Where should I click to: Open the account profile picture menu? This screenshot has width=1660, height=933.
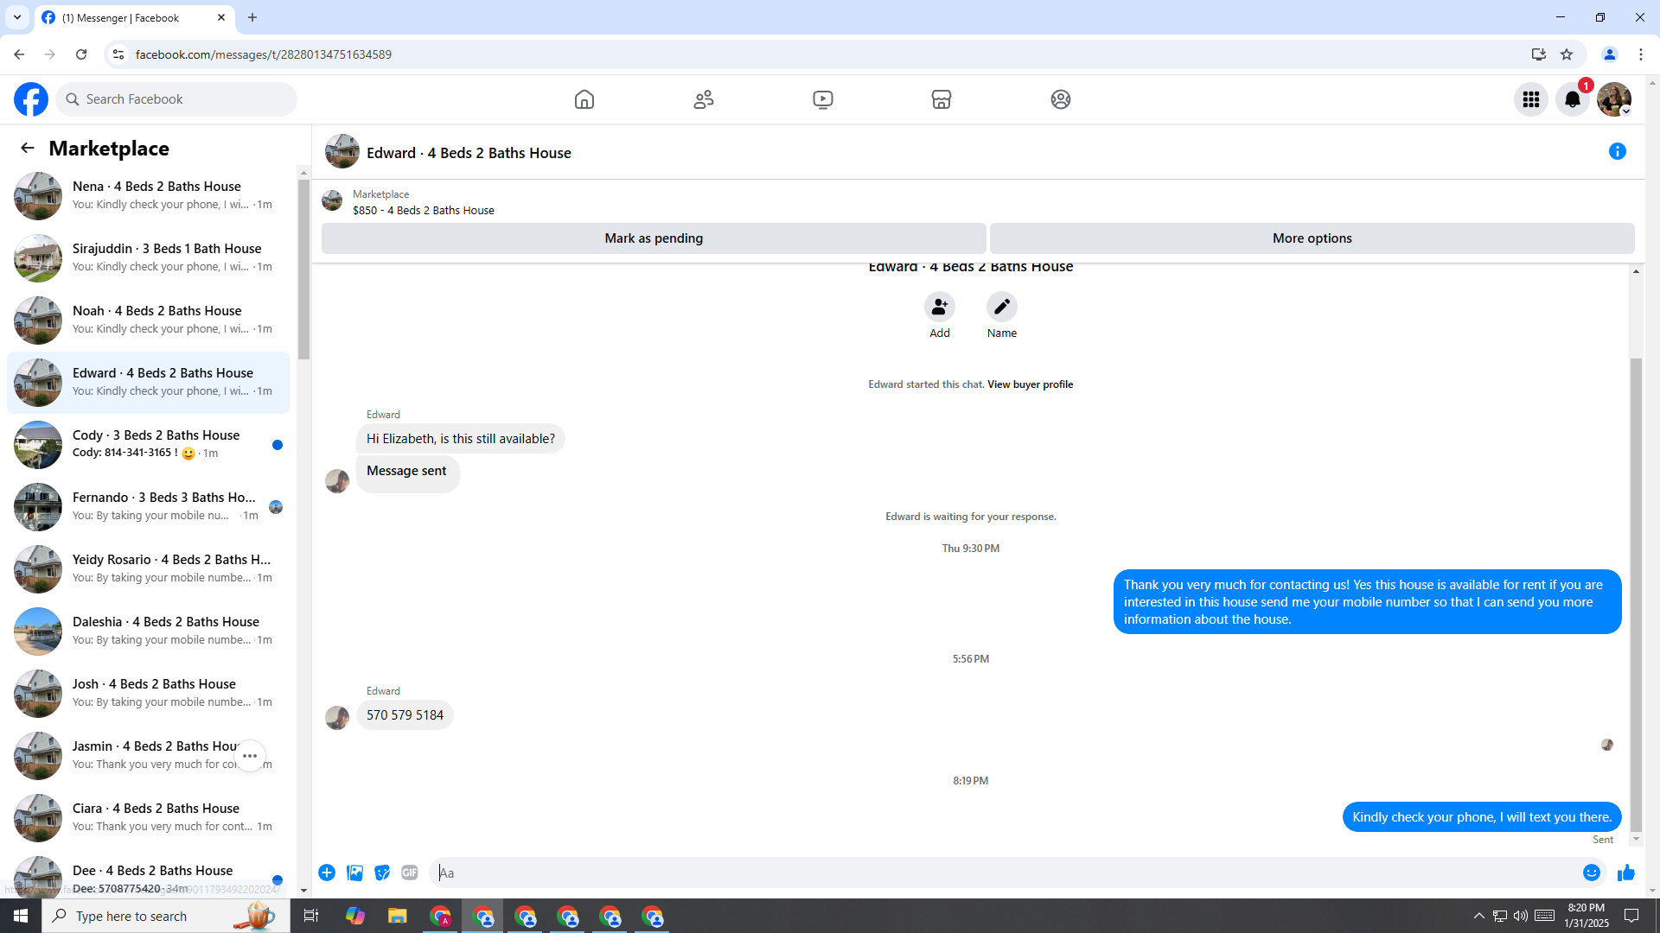(x=1614, y=99)
